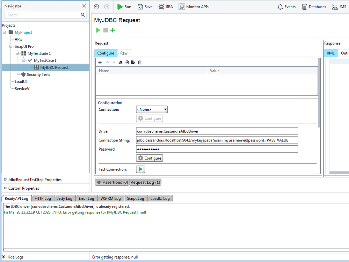349x262 pixels.
Task: Clear property values with eraser icon
Action: point(121,62)
